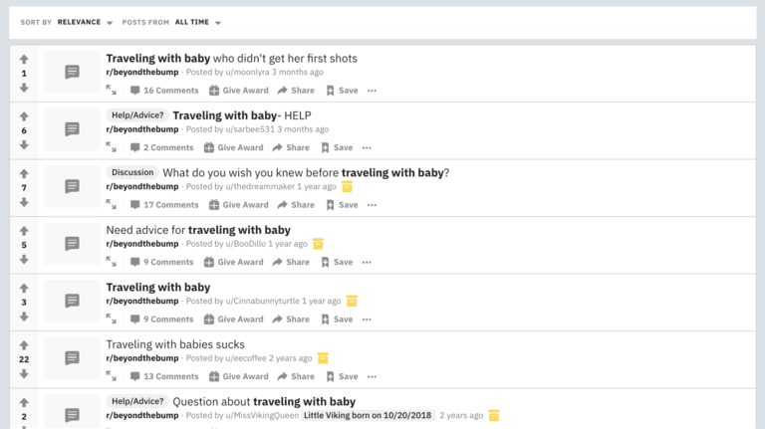Open the 16 Comments on first post
This screenshot has height=429, width=765.
(164, 91)
